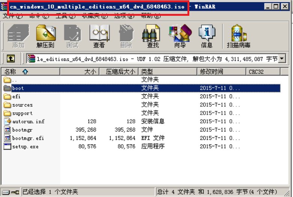Sort by 修改时间 column header
This screenshot has height=197, width=293.
coord(221,71)
